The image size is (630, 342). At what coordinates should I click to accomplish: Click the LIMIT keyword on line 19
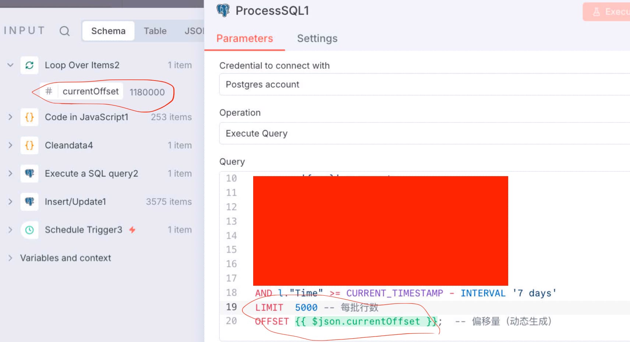point(269,307)
